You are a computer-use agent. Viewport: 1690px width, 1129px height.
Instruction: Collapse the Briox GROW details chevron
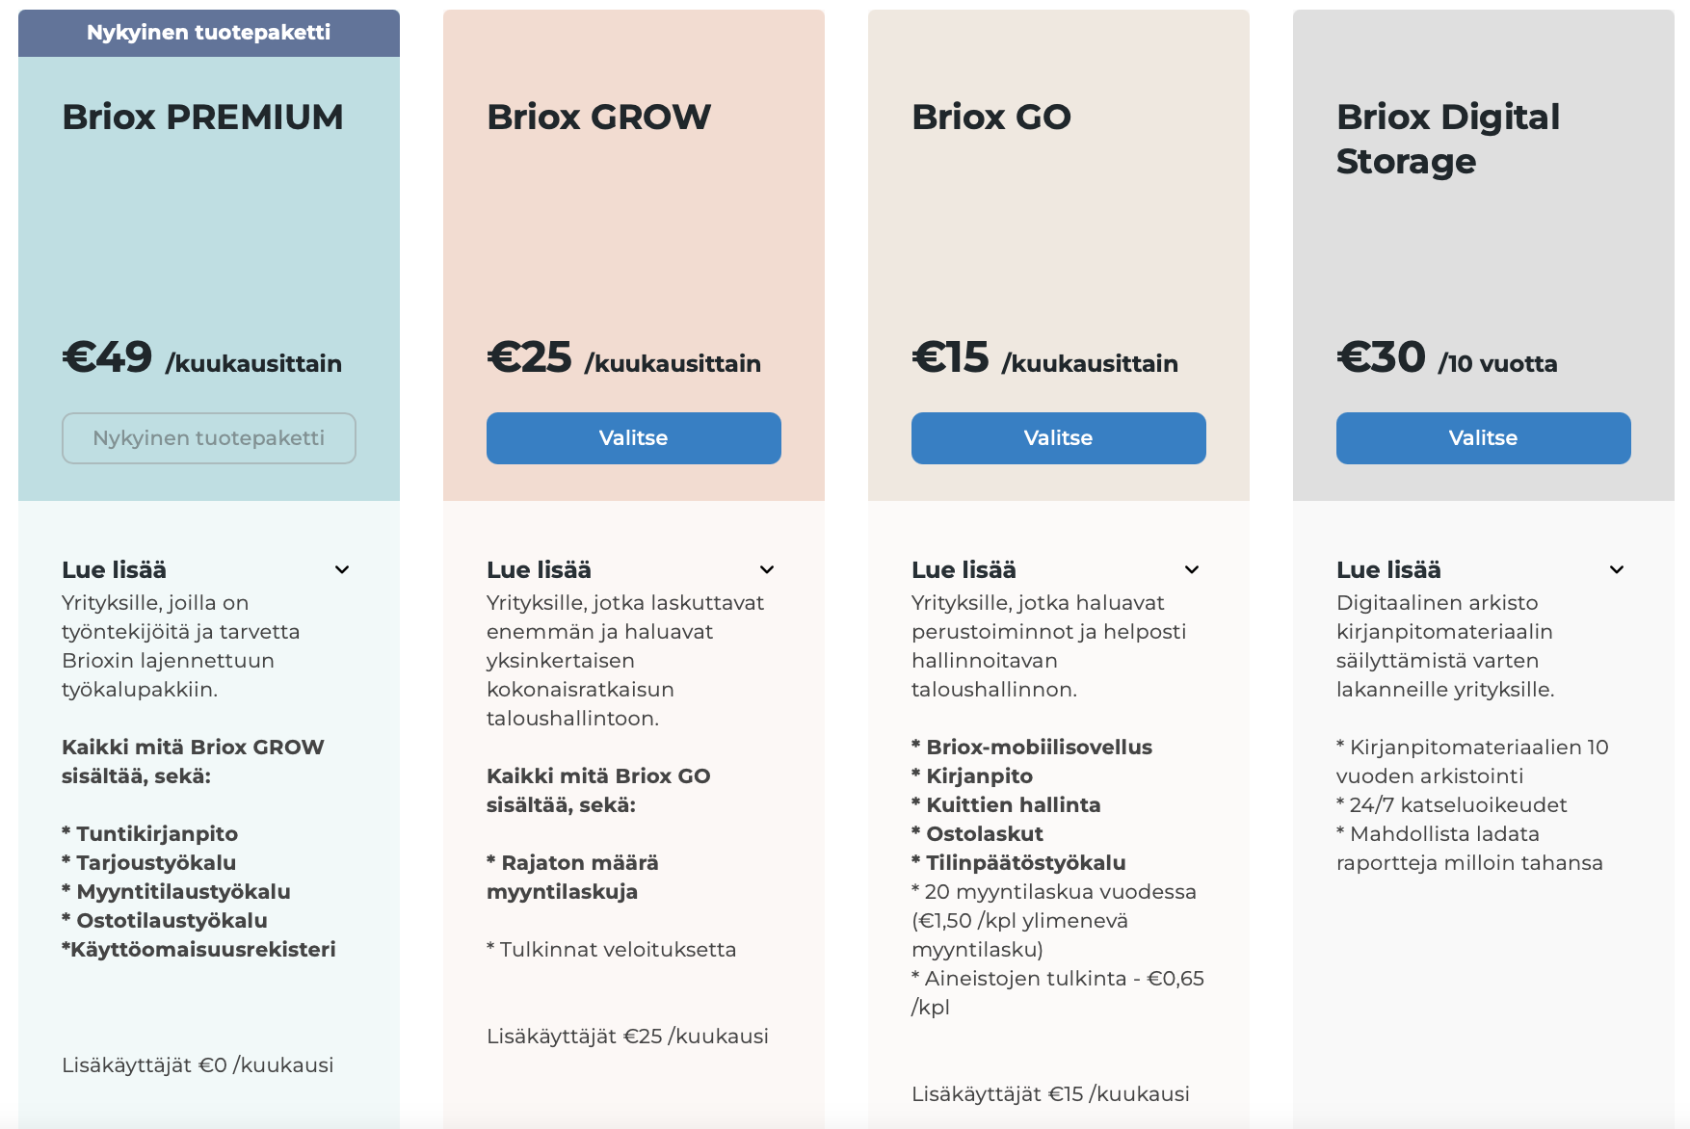pos(767,569)
